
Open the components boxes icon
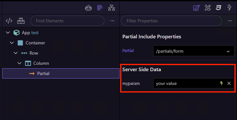click(x=21, y=21)
